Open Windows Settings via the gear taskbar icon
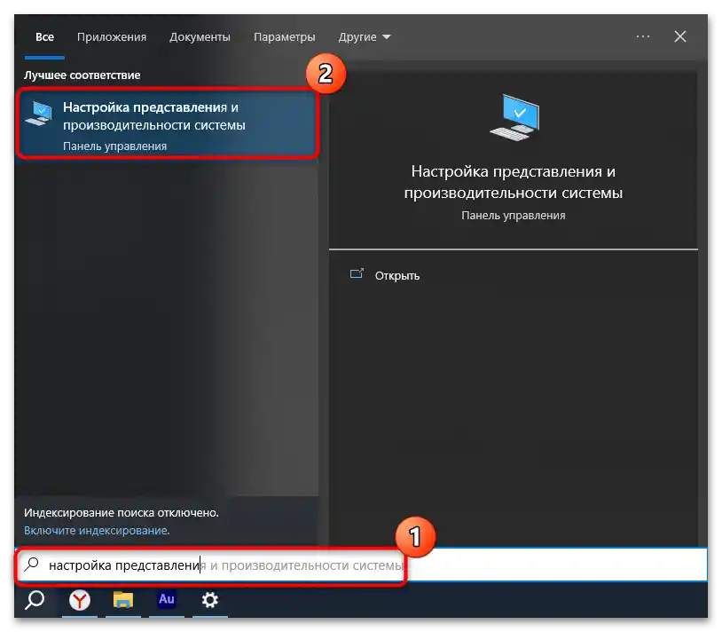Screen dimensions: 722x632 tap(209, 601)
